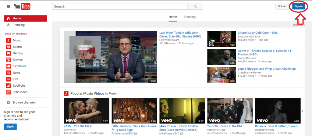Viewport: 312px width, 136px height.
Task: Click the YouTube logo
Action: [22, 7]
